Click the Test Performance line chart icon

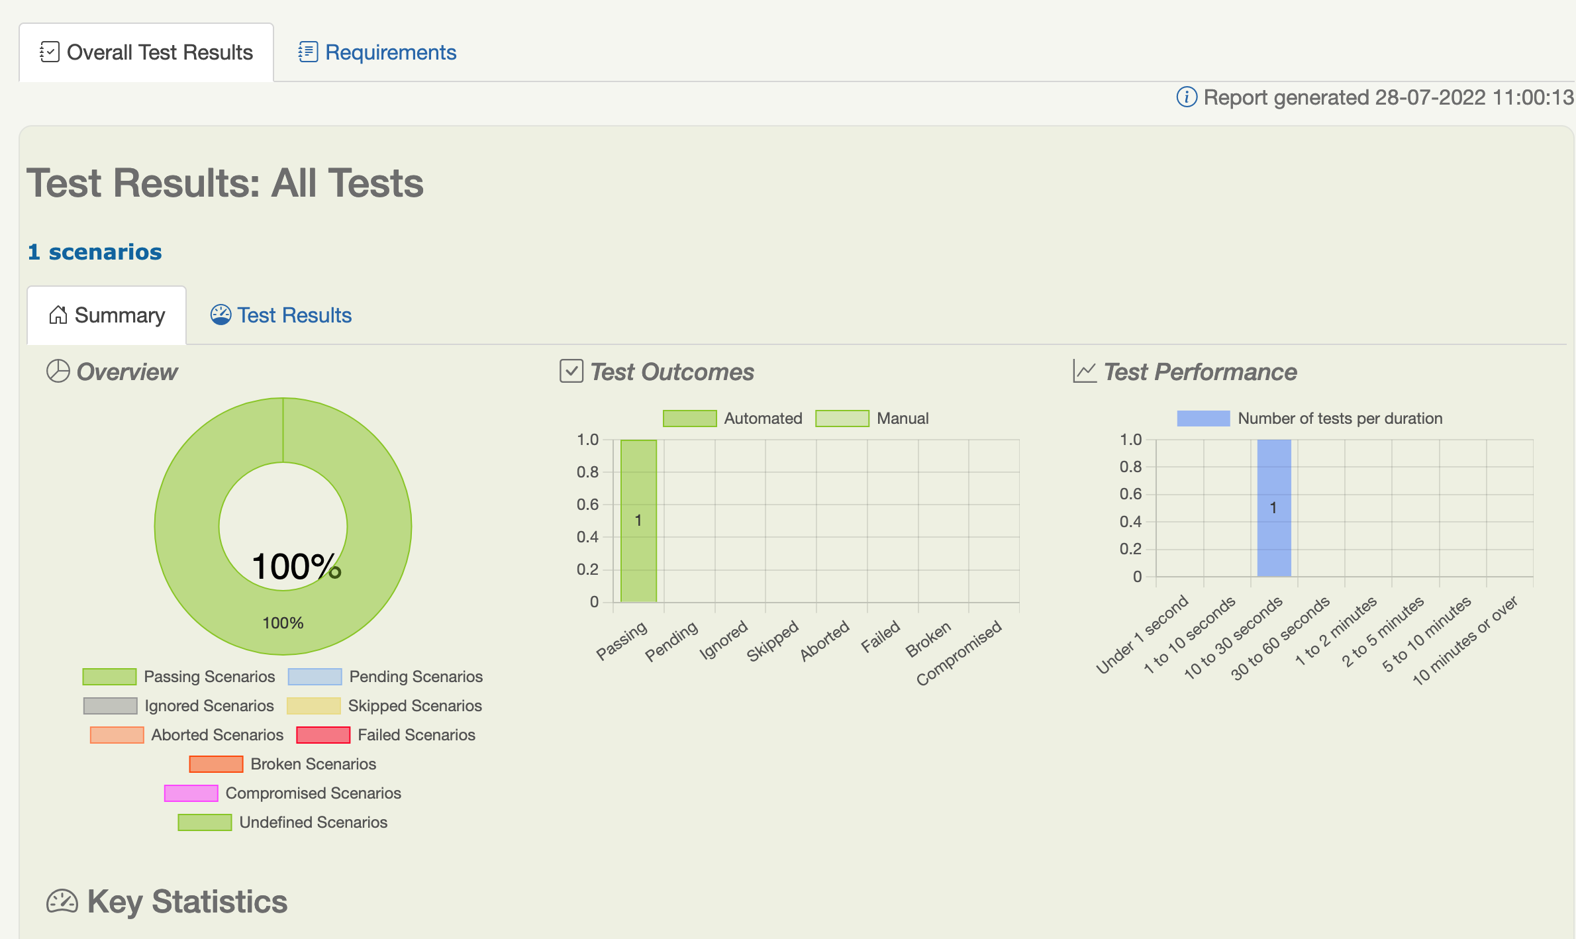coord(1084,371)
